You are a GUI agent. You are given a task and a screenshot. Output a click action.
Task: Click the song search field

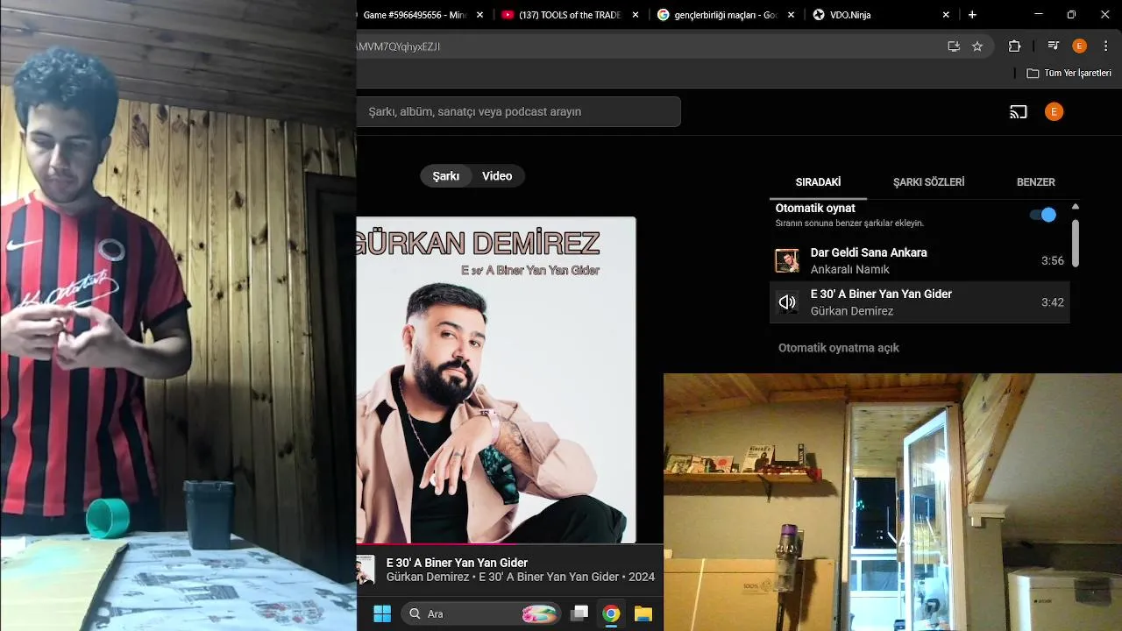[x=518, y=111]
